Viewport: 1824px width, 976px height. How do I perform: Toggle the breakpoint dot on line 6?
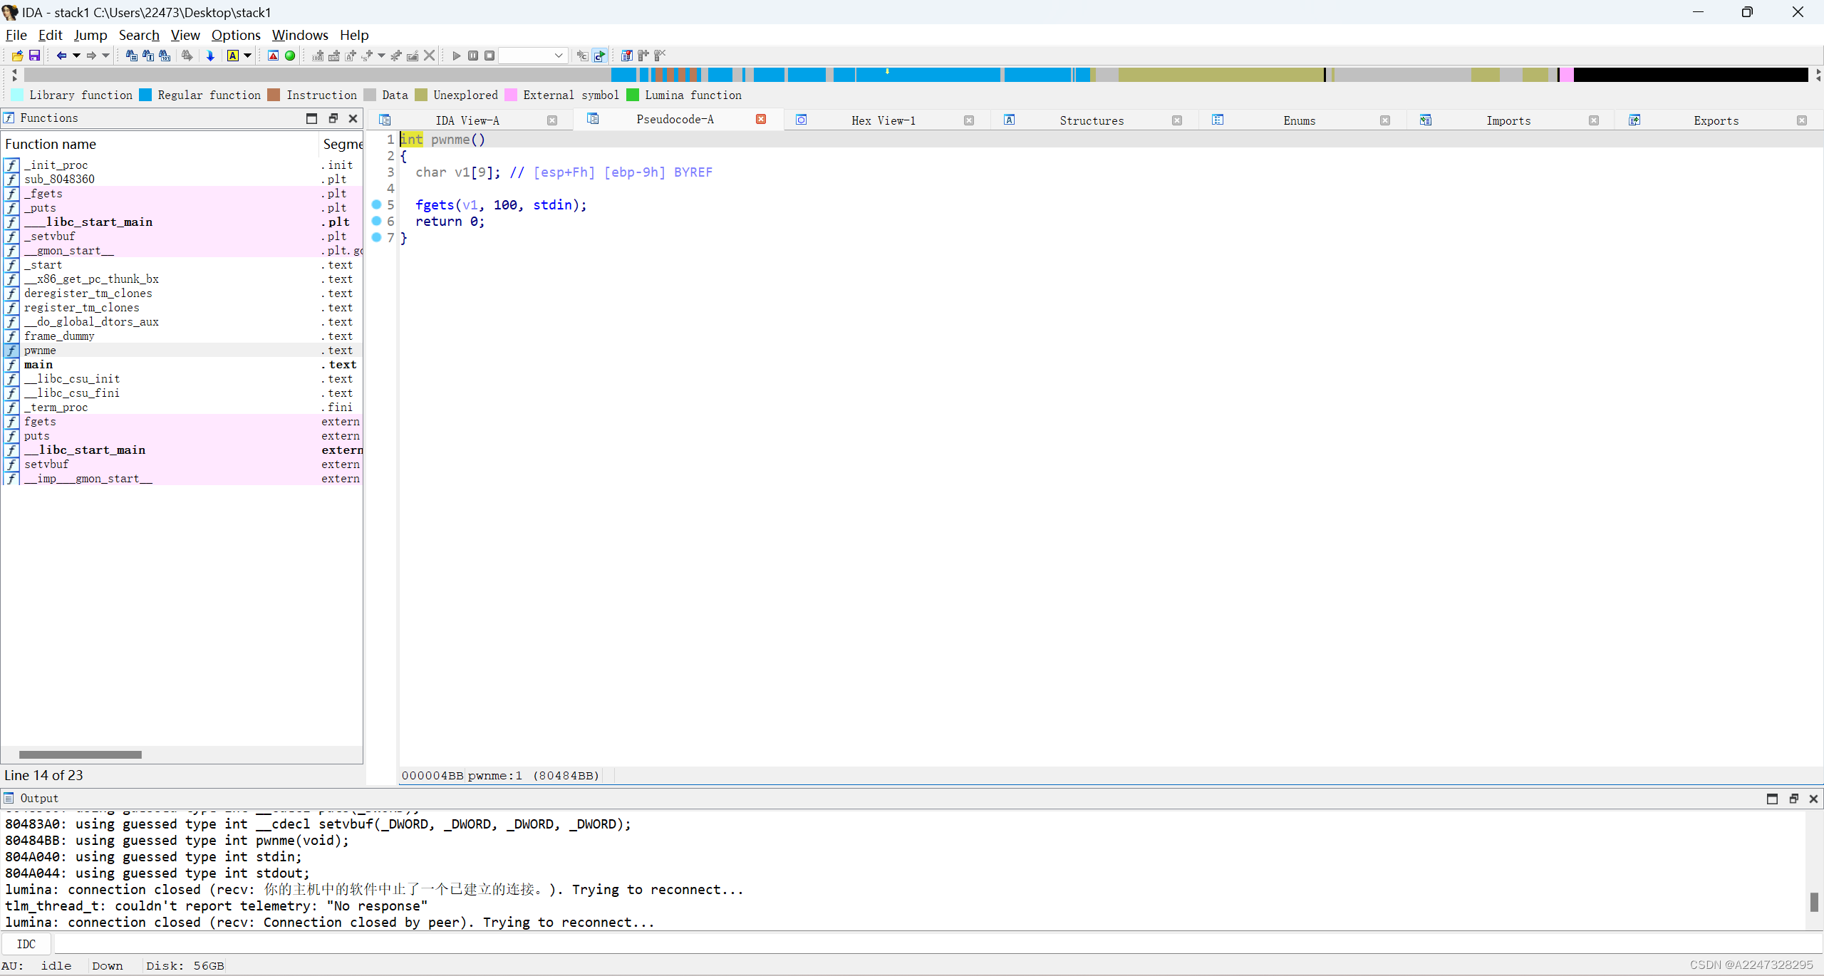[x=377, y=221]
